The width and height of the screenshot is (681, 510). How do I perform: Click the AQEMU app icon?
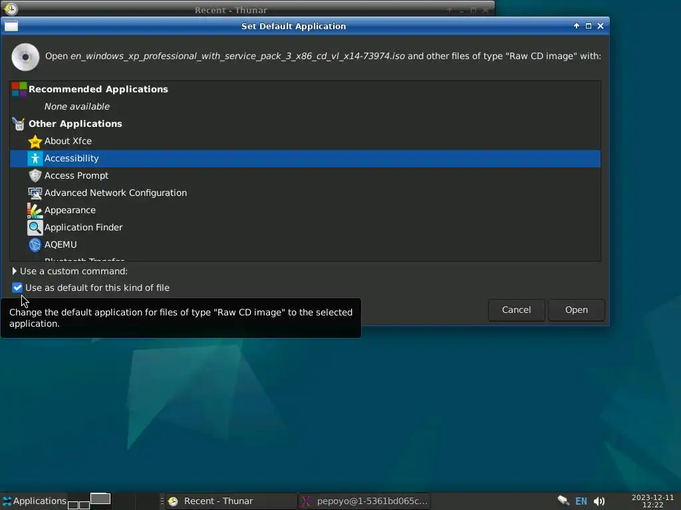coord(35,244)
